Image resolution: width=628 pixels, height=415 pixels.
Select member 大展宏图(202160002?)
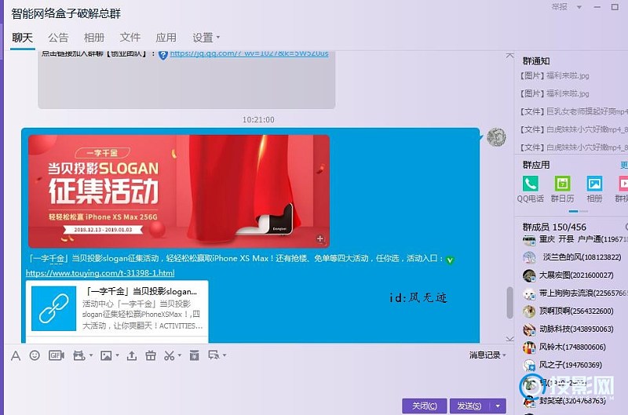click(575, 275)
